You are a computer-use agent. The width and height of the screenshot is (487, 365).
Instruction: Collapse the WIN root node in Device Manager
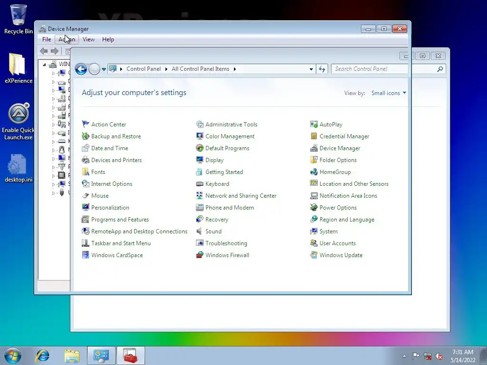click(x=44, y=65)
